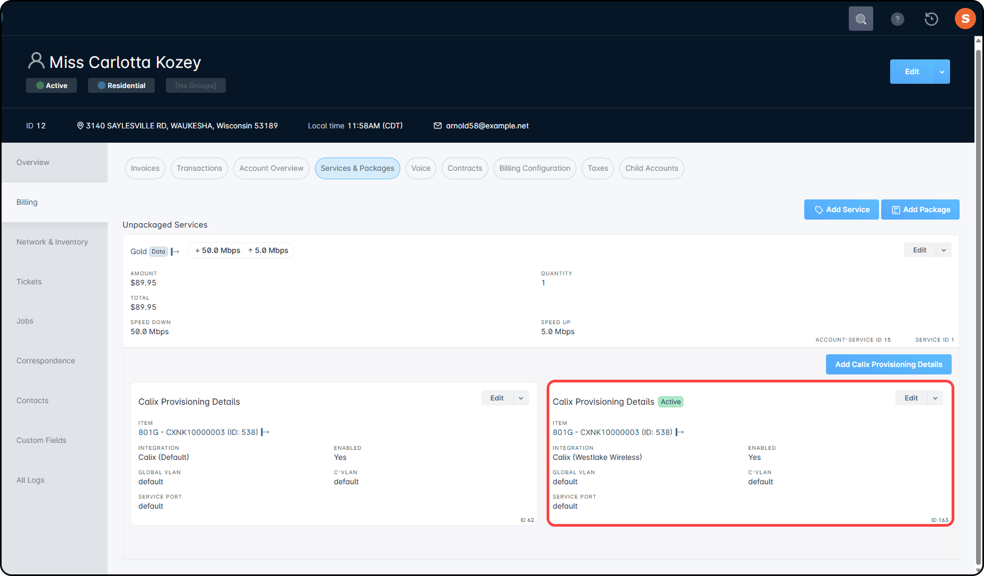984x576 pixels.
Task: Open 801G item link in card ID 163
Action: click(612, 432)
